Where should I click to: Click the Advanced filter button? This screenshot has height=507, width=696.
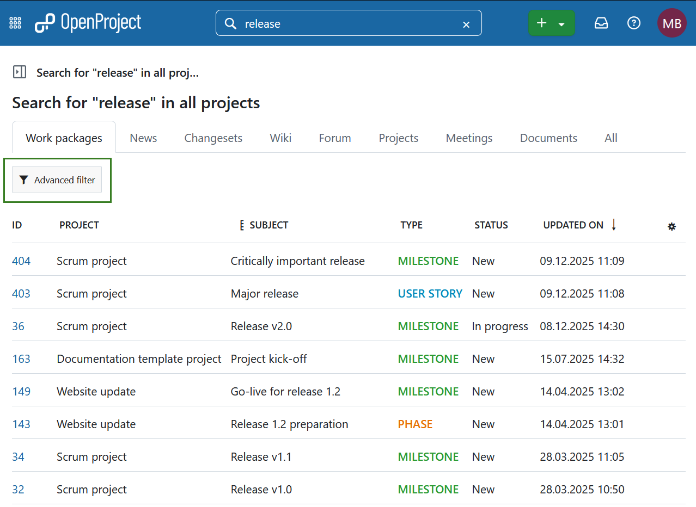[x=57, y=180]
